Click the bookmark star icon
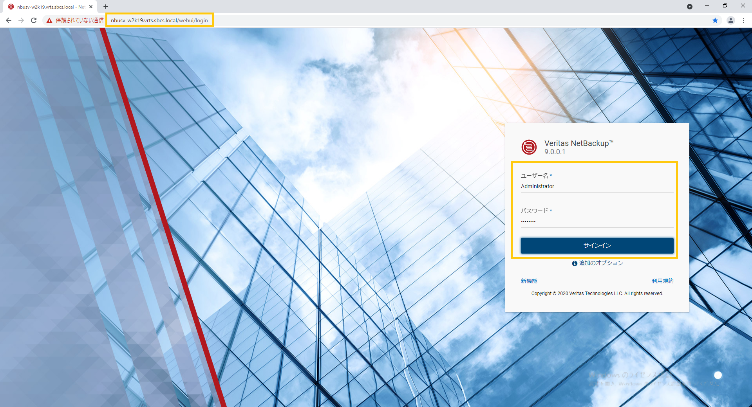752x407 pixels. point(715,20)
